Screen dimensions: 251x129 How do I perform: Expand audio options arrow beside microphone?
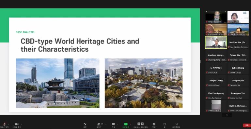[x=8, y=124]
